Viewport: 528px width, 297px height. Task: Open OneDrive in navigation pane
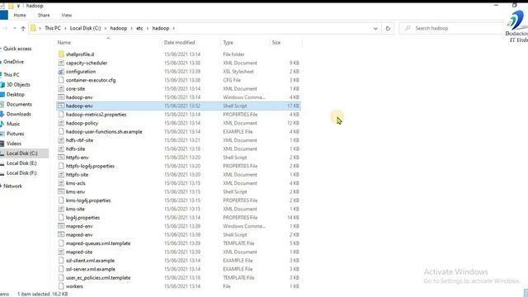tap(13, 62)
